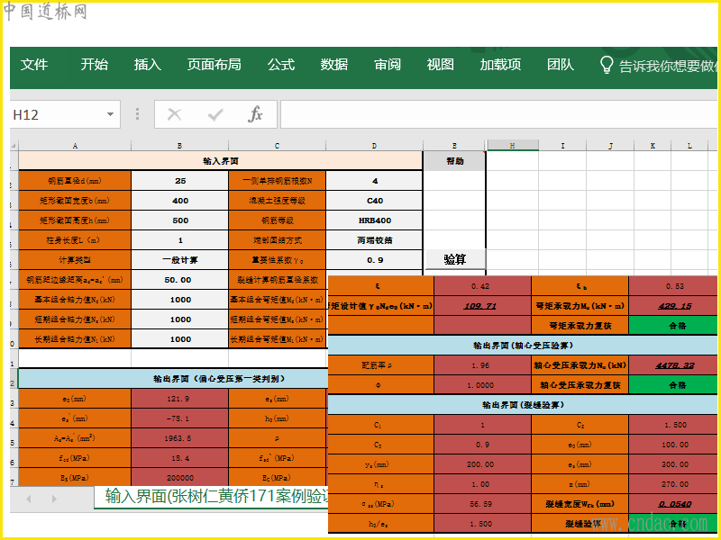Image resolution: width=721 pixels, height=540 pixels.
Task: Switch to the 开始 ribbon tab
Action: [x=95, y=65]
